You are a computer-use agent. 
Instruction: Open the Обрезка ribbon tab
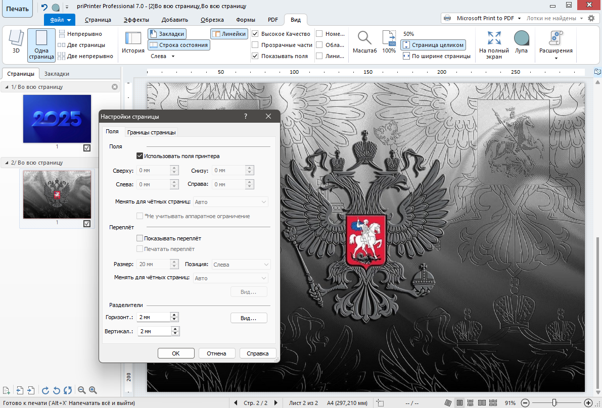click(213, 20)
